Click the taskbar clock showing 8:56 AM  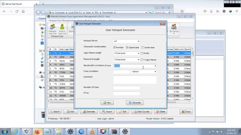click(x=231, y=132)
